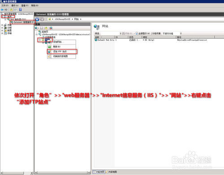224x175 pixels.
Task: Expand the Storage node in Server Manager tree
Action: pos(2,33)
